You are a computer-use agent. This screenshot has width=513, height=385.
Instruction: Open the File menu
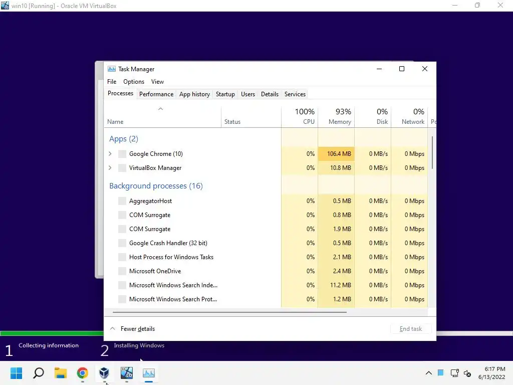112,82
